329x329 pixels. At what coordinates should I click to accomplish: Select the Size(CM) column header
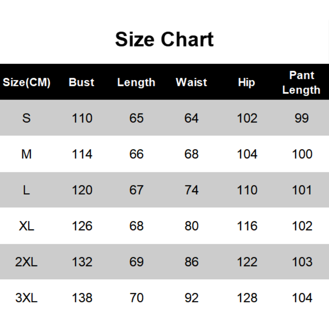[x=27, y=82]
